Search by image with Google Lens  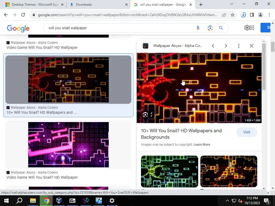click(x=210, y=28)
